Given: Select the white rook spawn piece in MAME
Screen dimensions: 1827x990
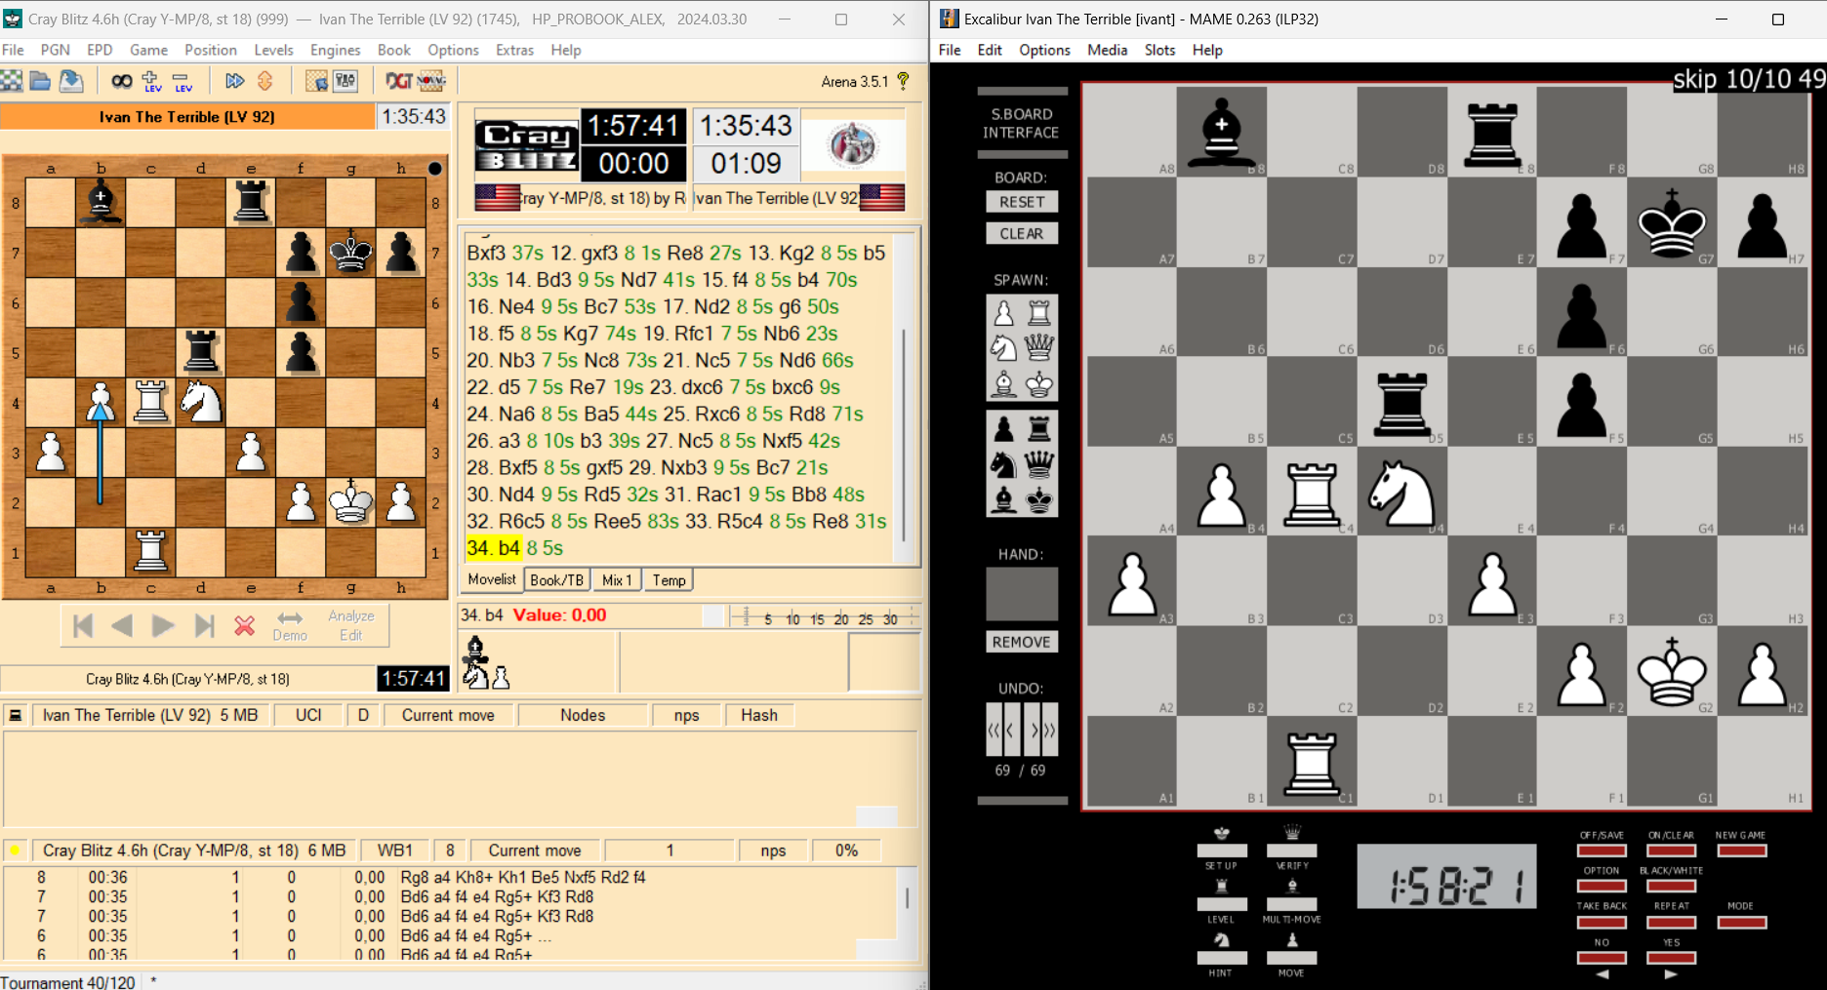Looking at the screenshot, I should point(1039,313).
